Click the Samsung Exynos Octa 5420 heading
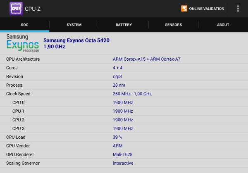 pos(76,40)
